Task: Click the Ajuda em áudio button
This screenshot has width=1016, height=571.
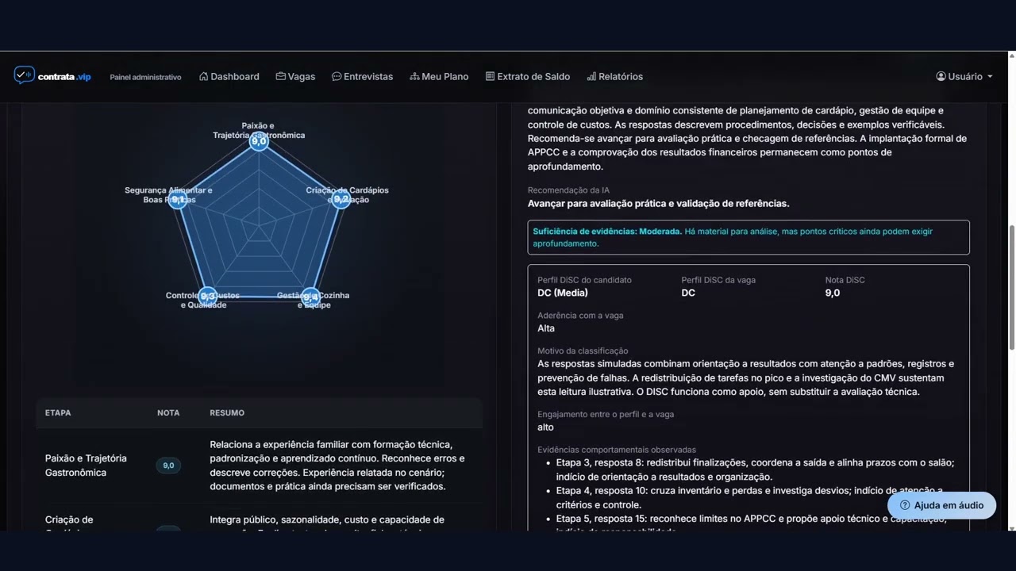Action: click(x=941, y=505)
